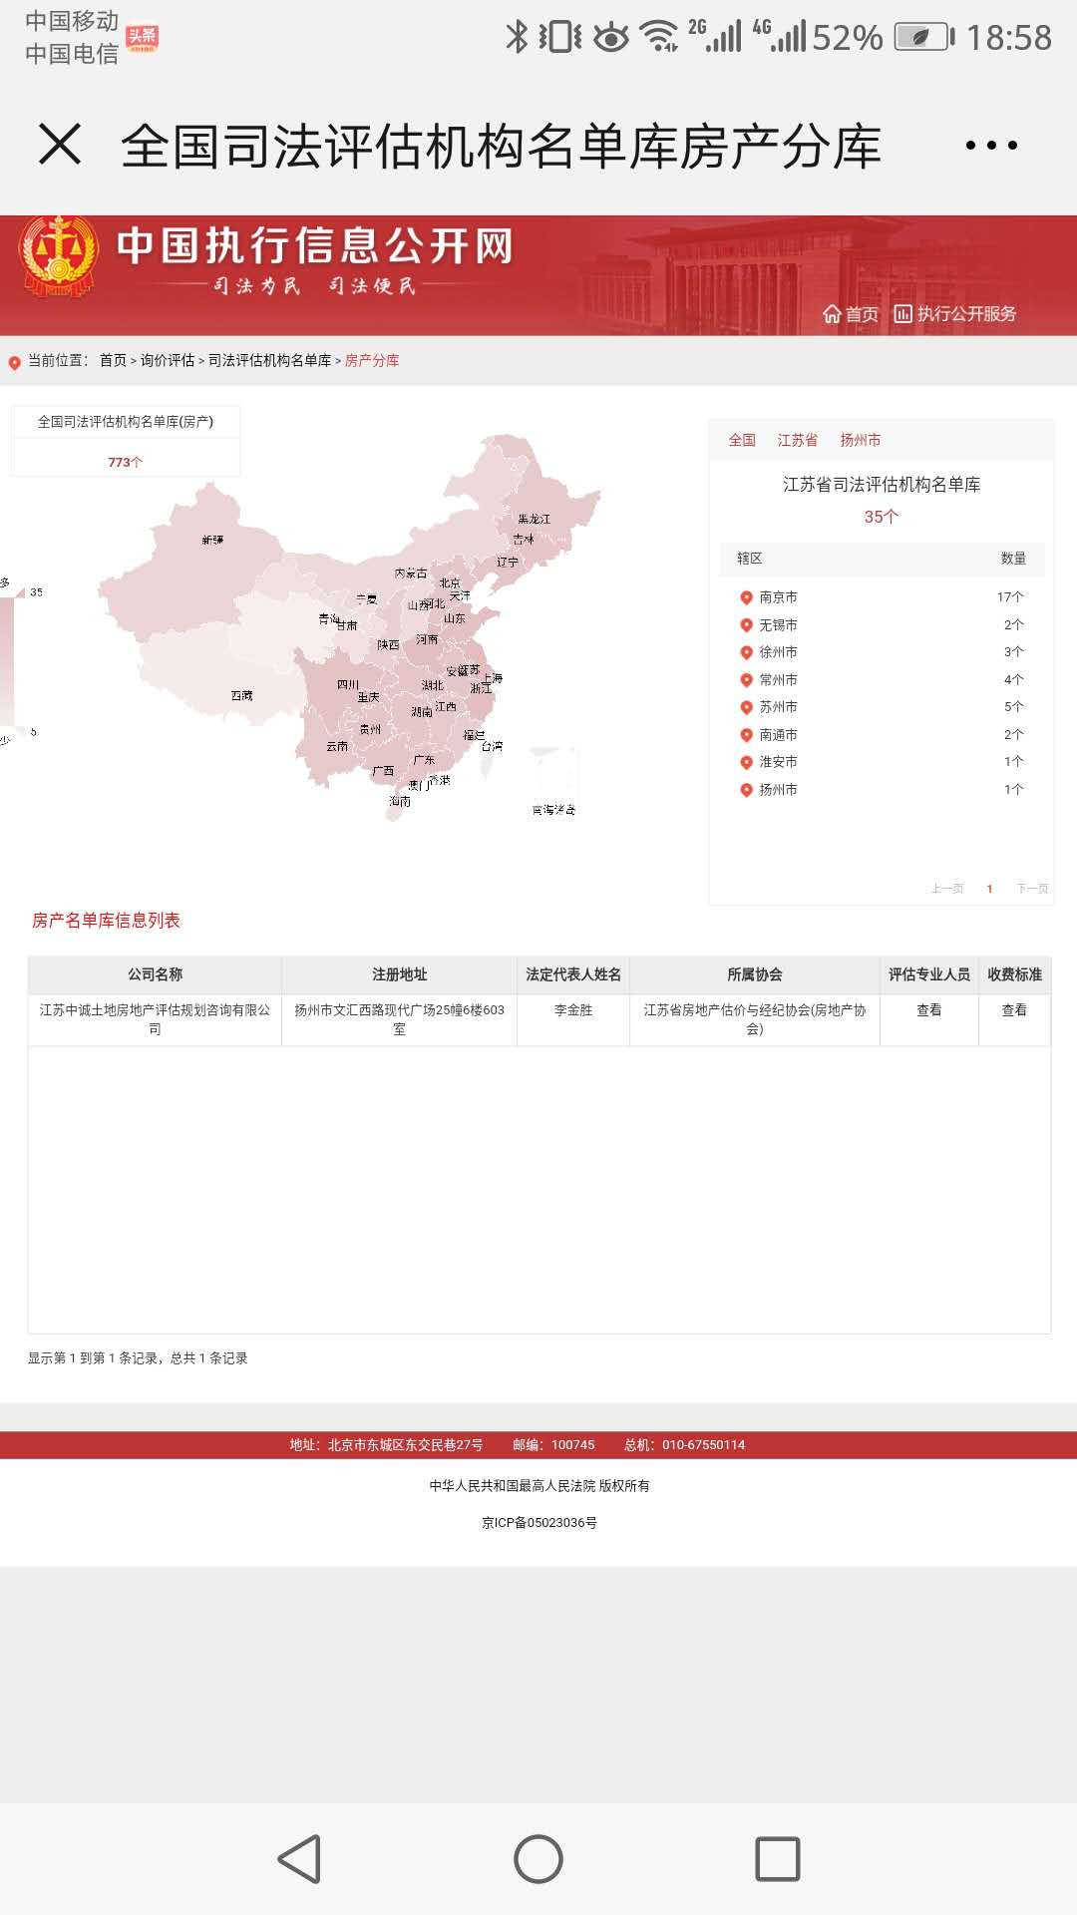1077x1915 pixels.
Task: Click the national emblem logo
Action: click(x=59, y=256)
